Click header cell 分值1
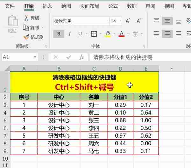Image resolution: width=191 pixels, height=168 pixels. point(120,97)
